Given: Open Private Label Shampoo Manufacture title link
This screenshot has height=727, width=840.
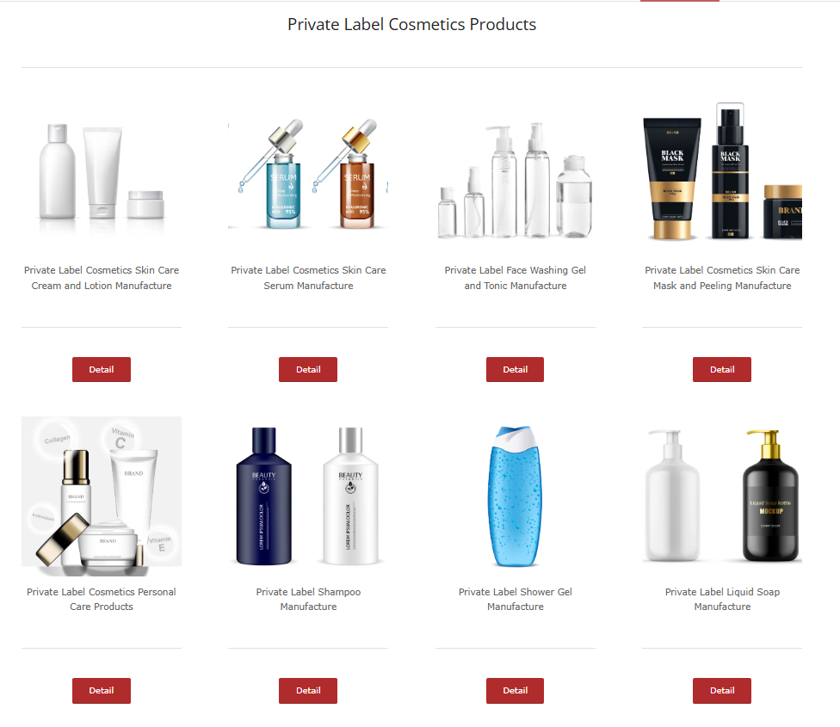Looking at the screenshot, I should (x=308, y=599).
